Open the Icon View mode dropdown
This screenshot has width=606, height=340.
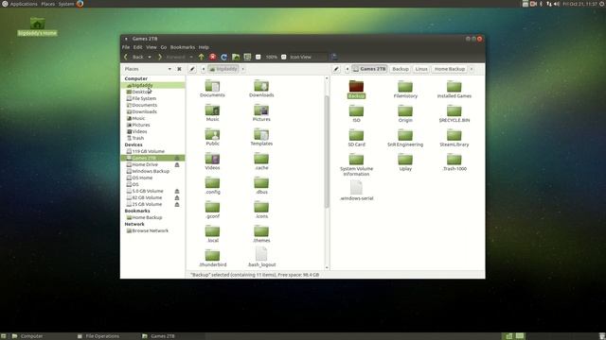tap(308, 57)
